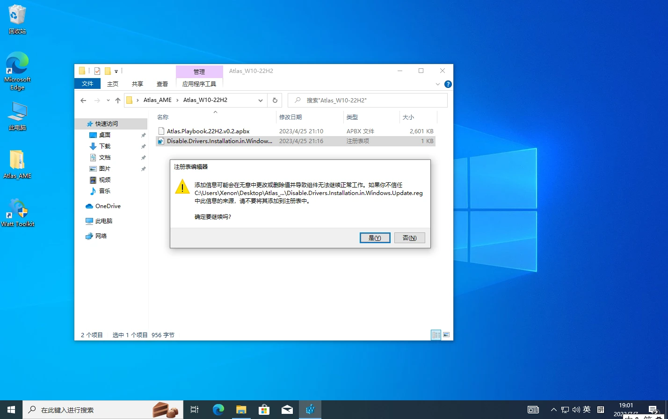Open the Recycle Bin desktop icon
This screenshot has height=419, width=668.
[x=17, y=20]
